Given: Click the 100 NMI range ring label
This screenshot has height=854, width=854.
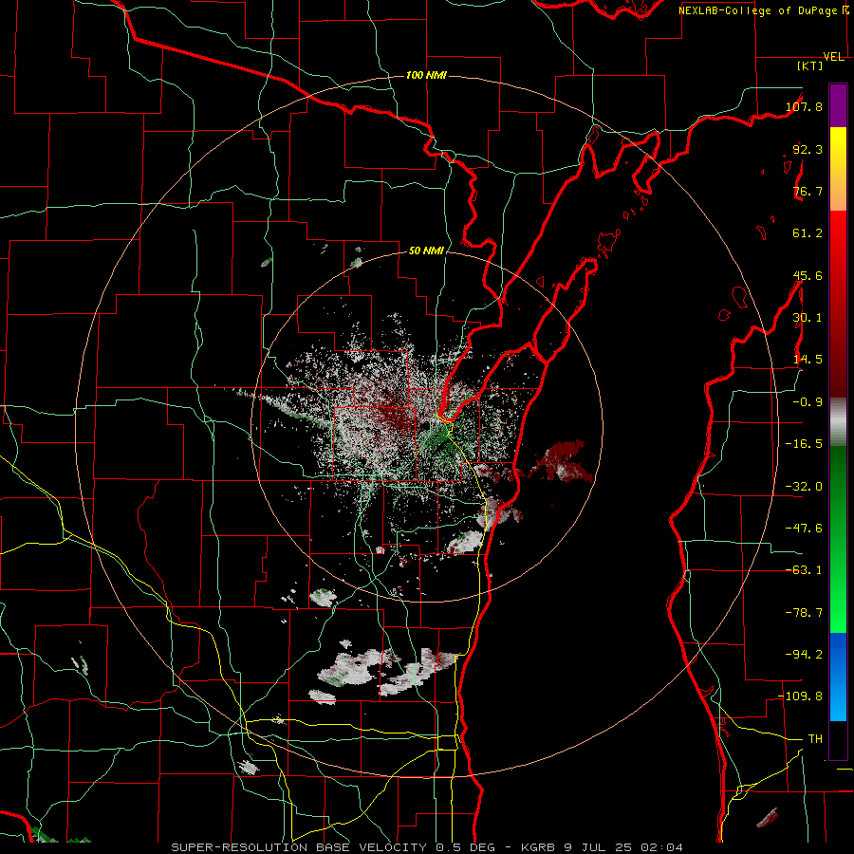Looking at the screenshot, I should [x=426, y=75].
